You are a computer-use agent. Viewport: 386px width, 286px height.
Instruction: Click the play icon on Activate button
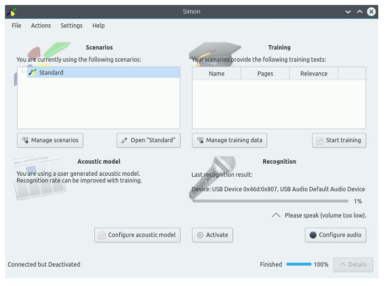tap(200, 235)
